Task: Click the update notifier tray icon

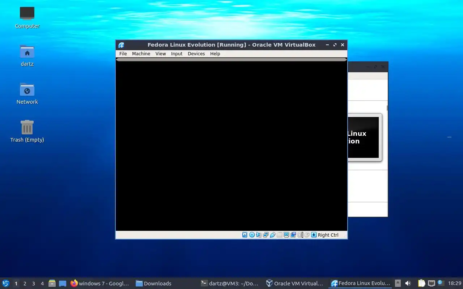Action: click(x=441, y=283)
